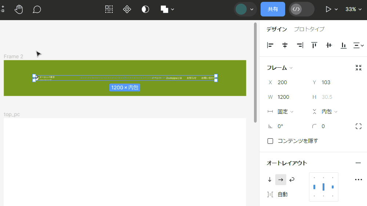Open auto layout advanced settings ellipsis

tap(358, 179)
